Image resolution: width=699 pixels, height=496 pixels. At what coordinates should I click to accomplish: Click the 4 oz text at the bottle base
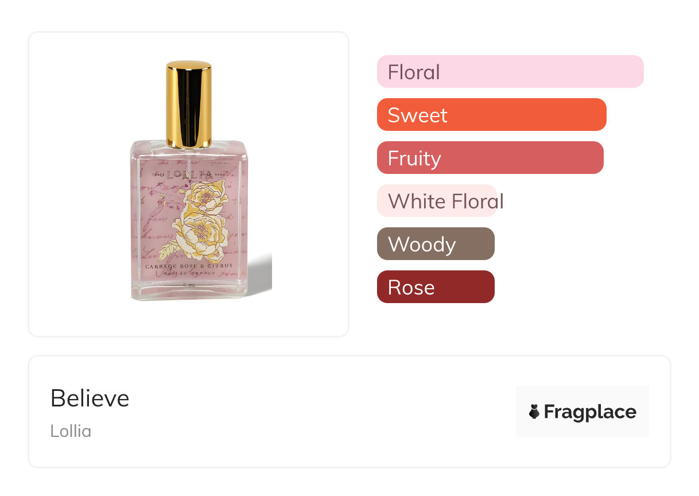click(x=187, y=283)
